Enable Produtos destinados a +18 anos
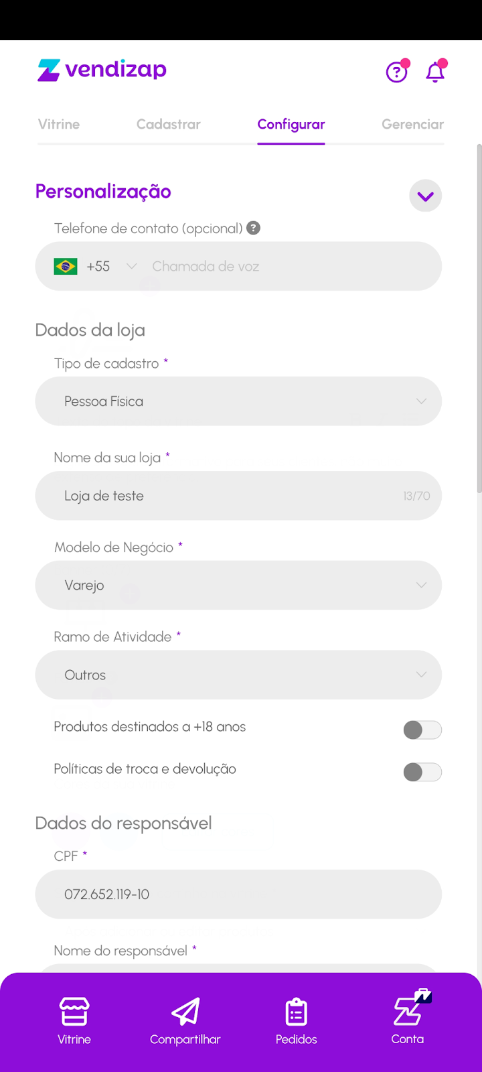 click(x=422, y=730)
